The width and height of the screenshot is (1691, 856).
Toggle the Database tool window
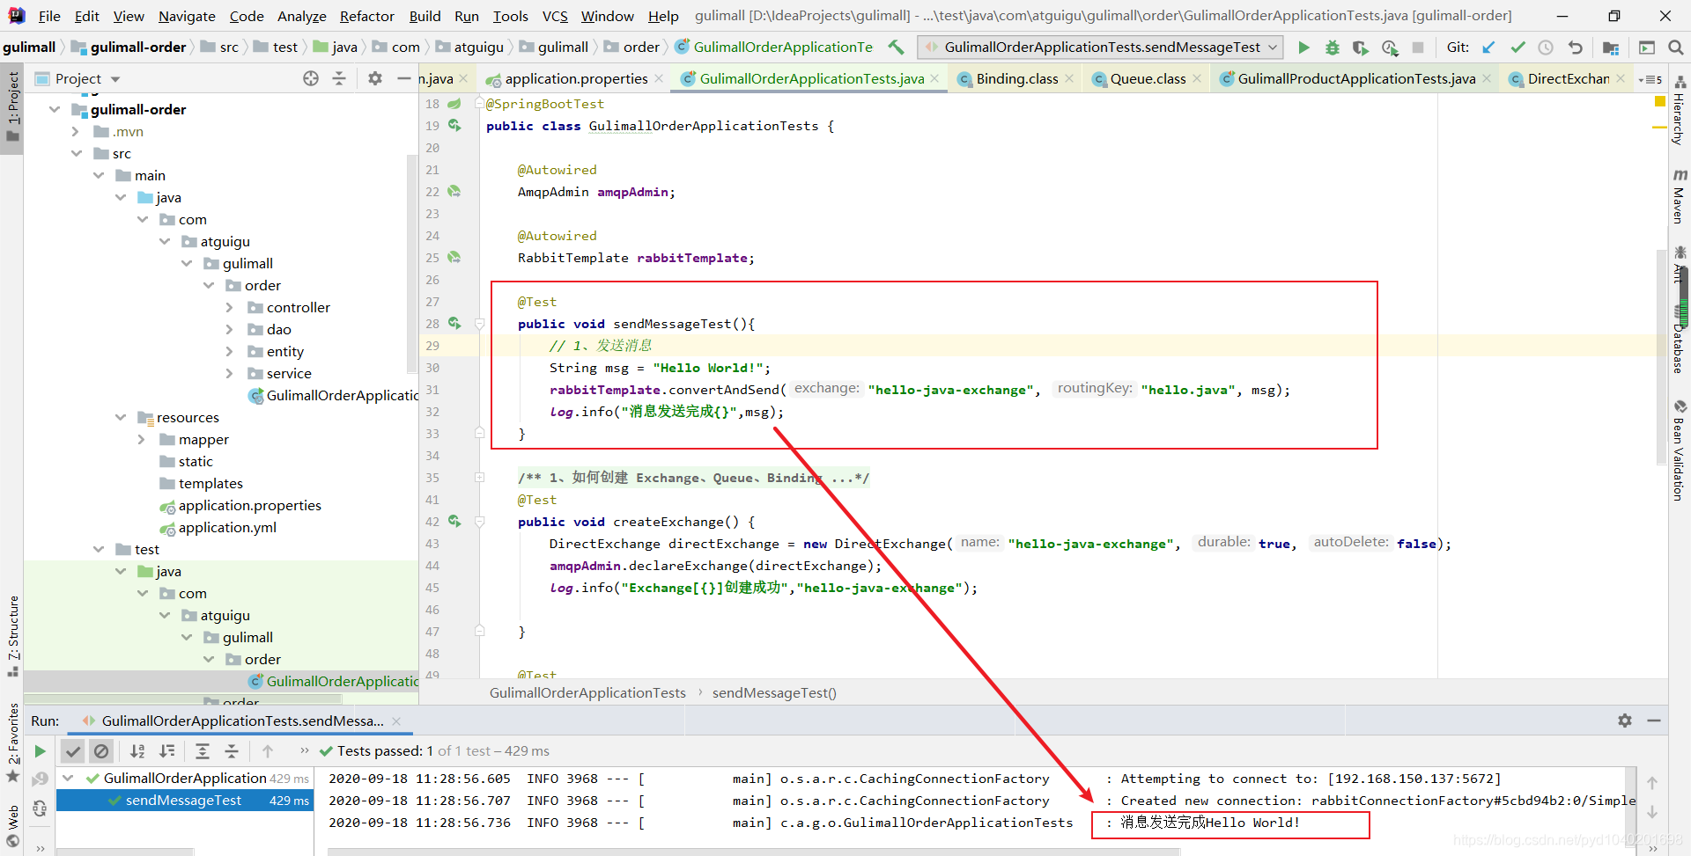coord(1680,341)
